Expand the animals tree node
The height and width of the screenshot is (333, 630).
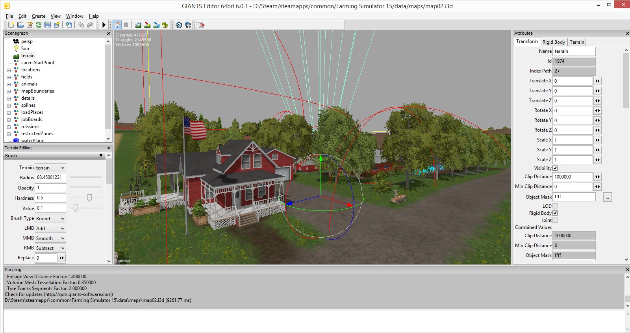pyautogui.click(x=9, y=84)
